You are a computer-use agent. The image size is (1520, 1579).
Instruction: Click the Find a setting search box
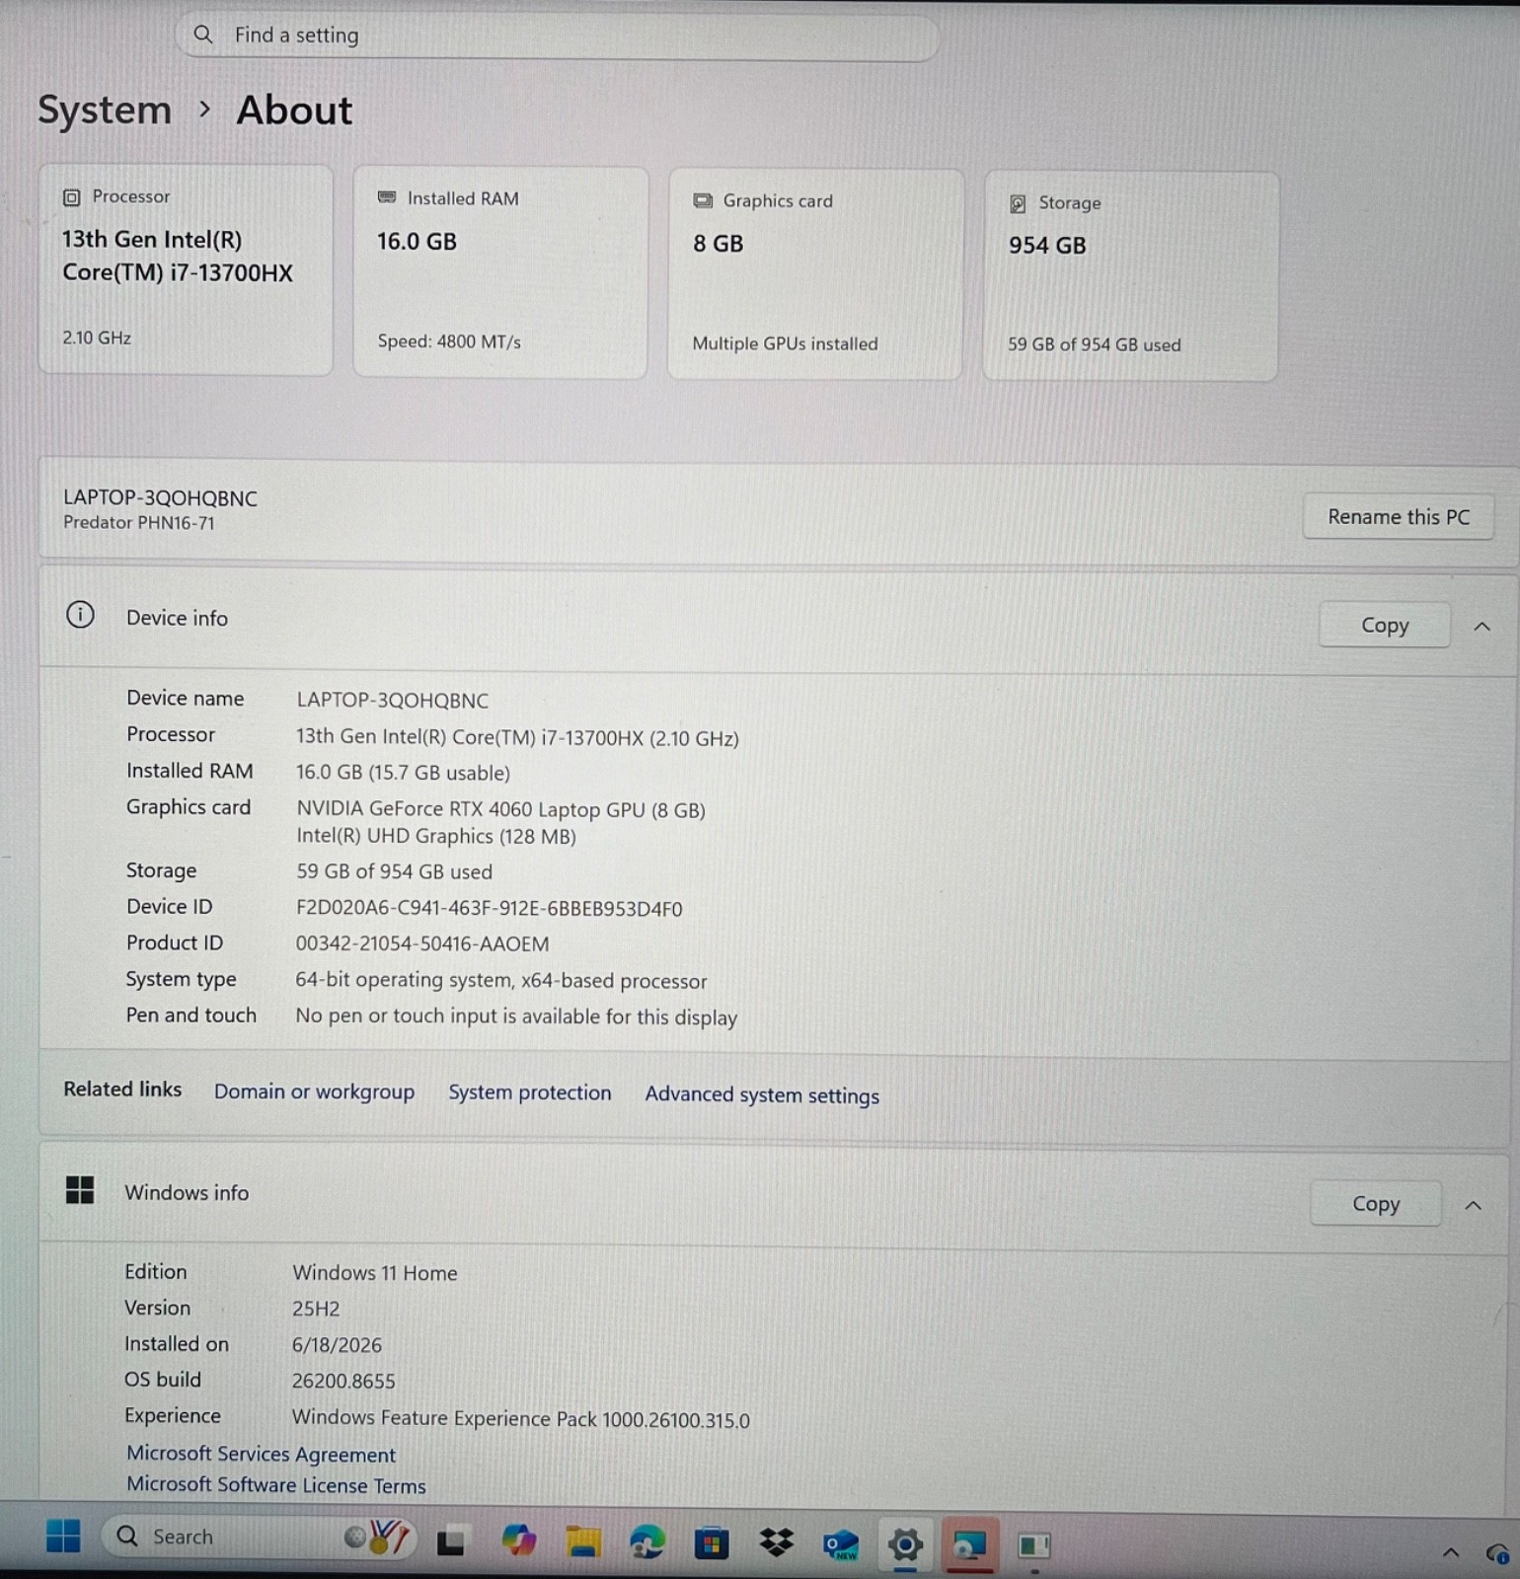pyautogui.click(x=558, y=36)
